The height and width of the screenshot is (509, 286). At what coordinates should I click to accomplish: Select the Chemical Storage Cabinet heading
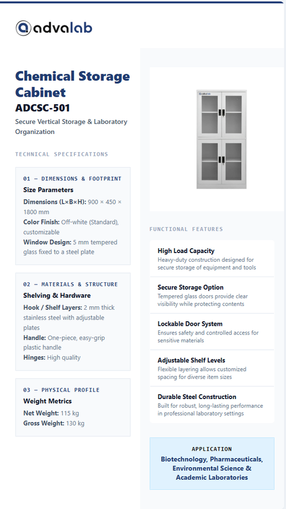(x=73, y=84)
